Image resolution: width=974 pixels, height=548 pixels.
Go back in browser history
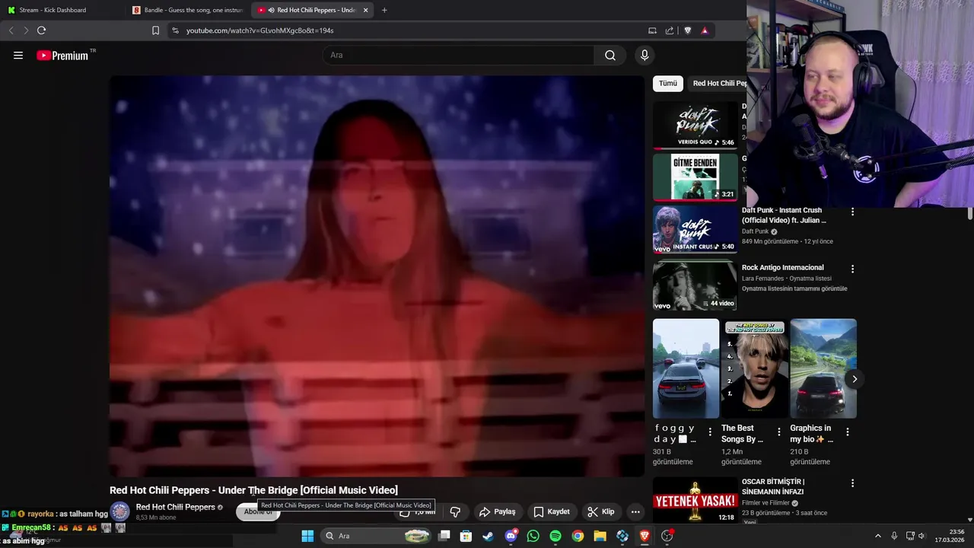(11, 30)
